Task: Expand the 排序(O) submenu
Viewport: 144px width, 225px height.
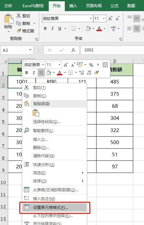Action: pyautogui.click(x=55, y=181)
